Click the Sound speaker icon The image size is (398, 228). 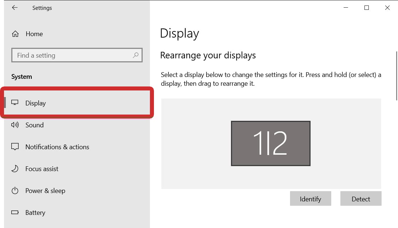[15, 125]
